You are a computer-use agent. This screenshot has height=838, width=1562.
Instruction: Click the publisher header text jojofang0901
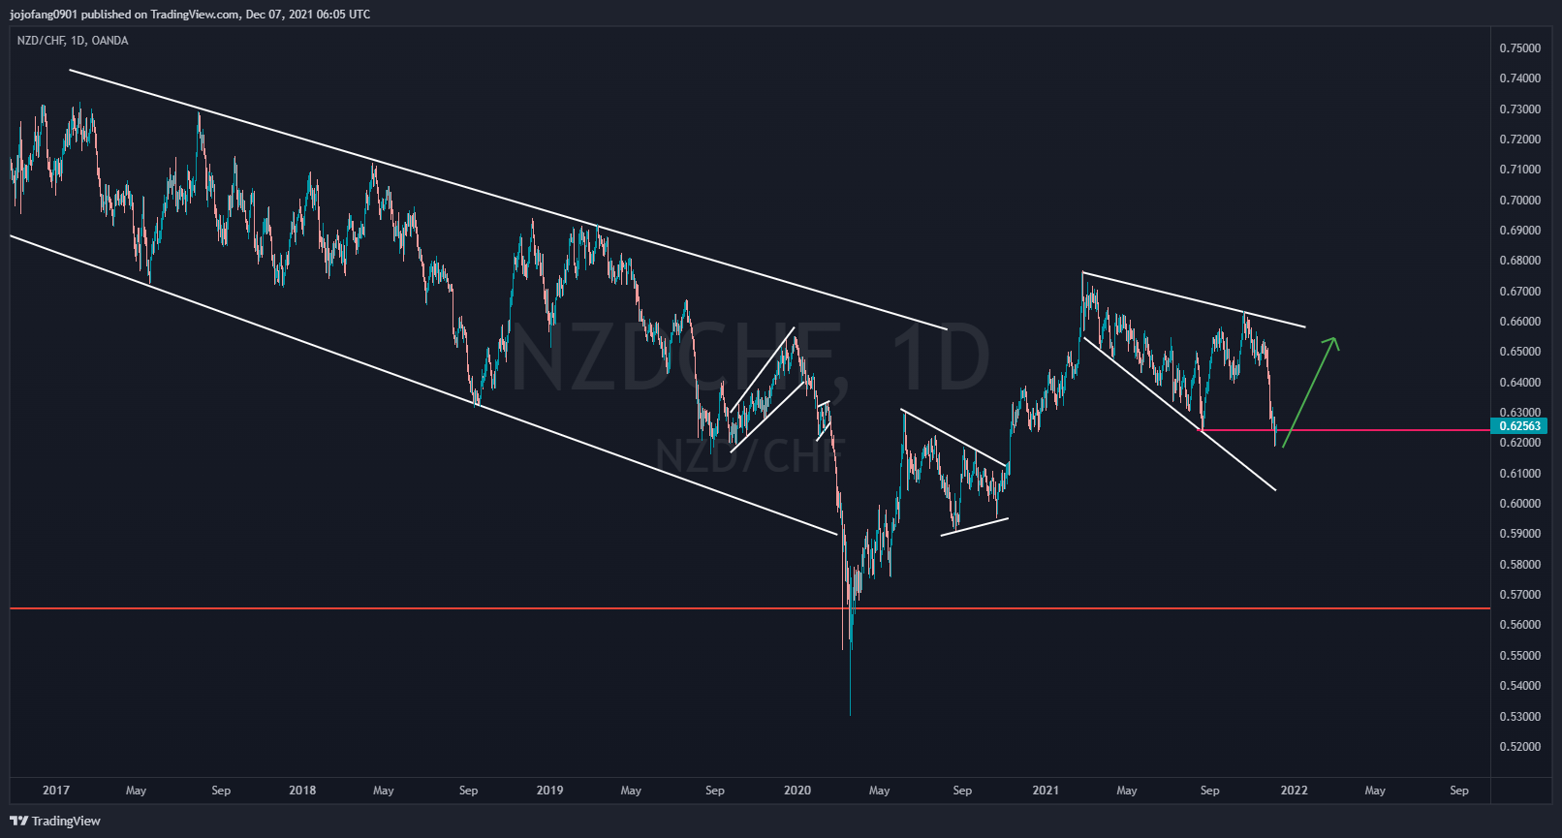click(x=43, y=15)
